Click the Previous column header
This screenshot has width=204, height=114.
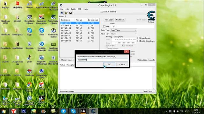click(x=93, y=20)
